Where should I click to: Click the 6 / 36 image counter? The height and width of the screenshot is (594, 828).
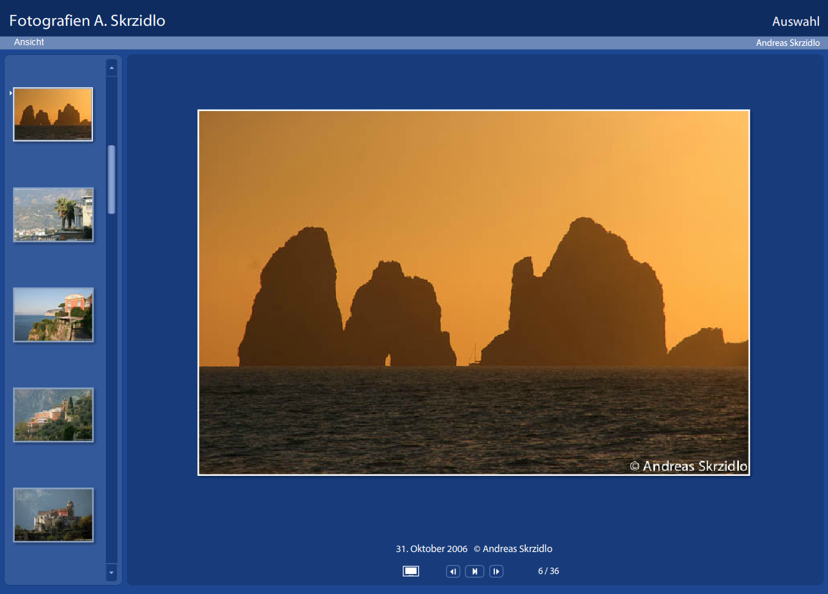tap(549, 571)
